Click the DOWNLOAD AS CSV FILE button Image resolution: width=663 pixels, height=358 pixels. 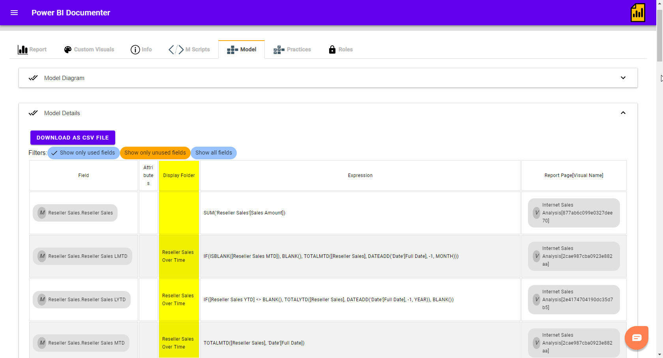(73, 138)
